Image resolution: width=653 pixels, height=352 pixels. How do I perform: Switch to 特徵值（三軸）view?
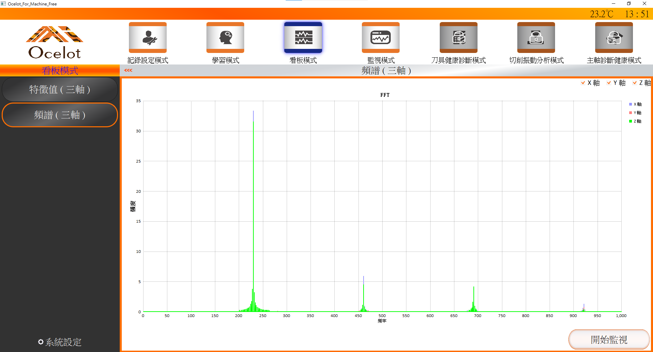60,89
